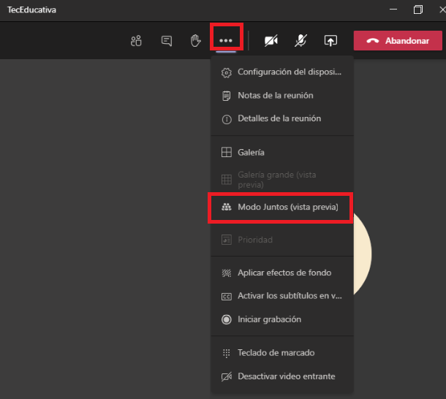The height and width of the screenshot is (399, 446).
Task: Collapse the more actions ellipsis menu
Action: coord(225,41)
